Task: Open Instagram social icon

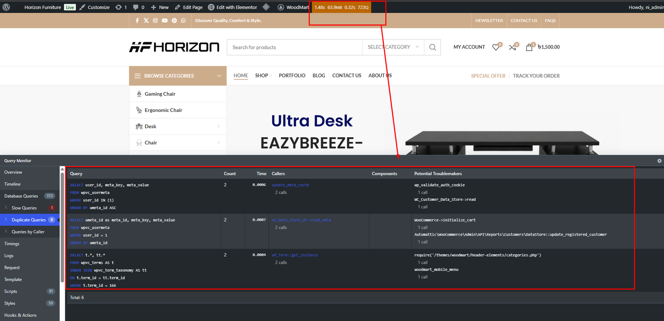Action: click(x=155, y=20)
